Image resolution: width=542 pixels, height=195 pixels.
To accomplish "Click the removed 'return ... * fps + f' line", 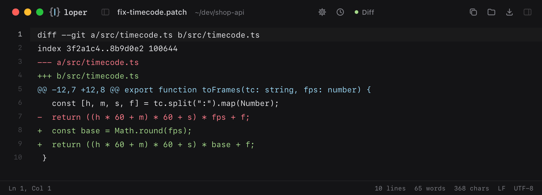I will (144, 117).
